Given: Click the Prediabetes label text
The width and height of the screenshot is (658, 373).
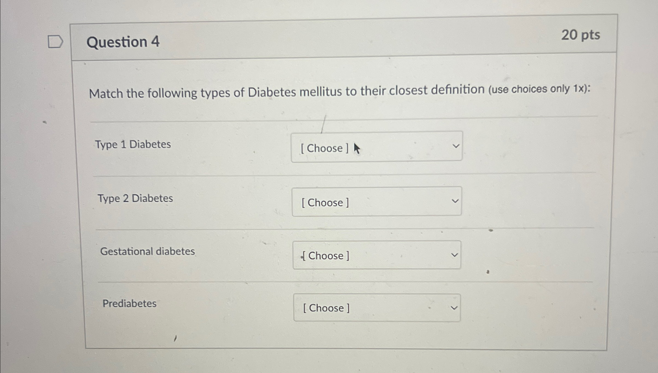Looking at the screenshot, I should coord(129,304).
